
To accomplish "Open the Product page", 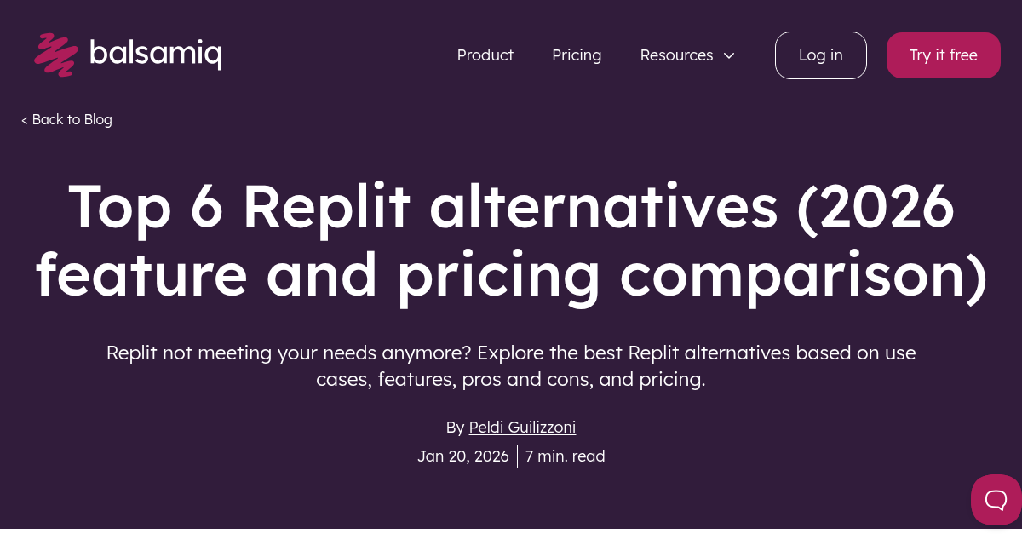I will click(x=485, y=55).
